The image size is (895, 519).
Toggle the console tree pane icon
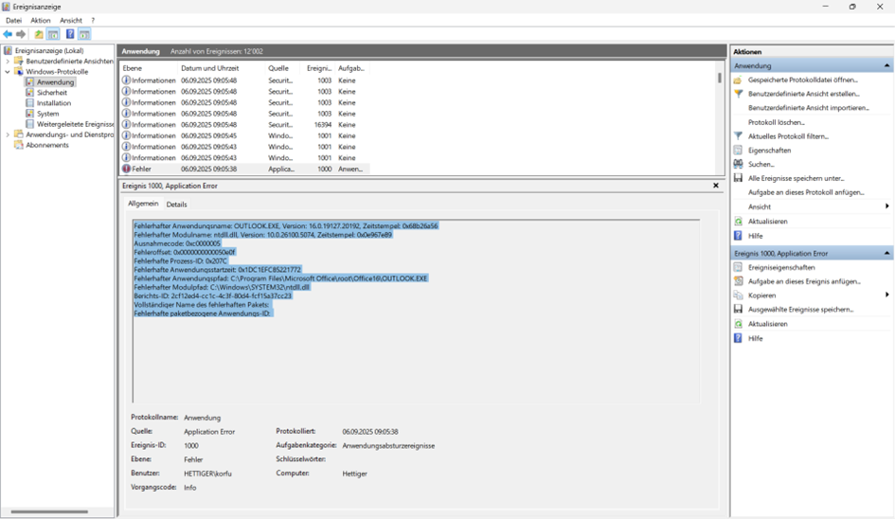tap(53, 34)
